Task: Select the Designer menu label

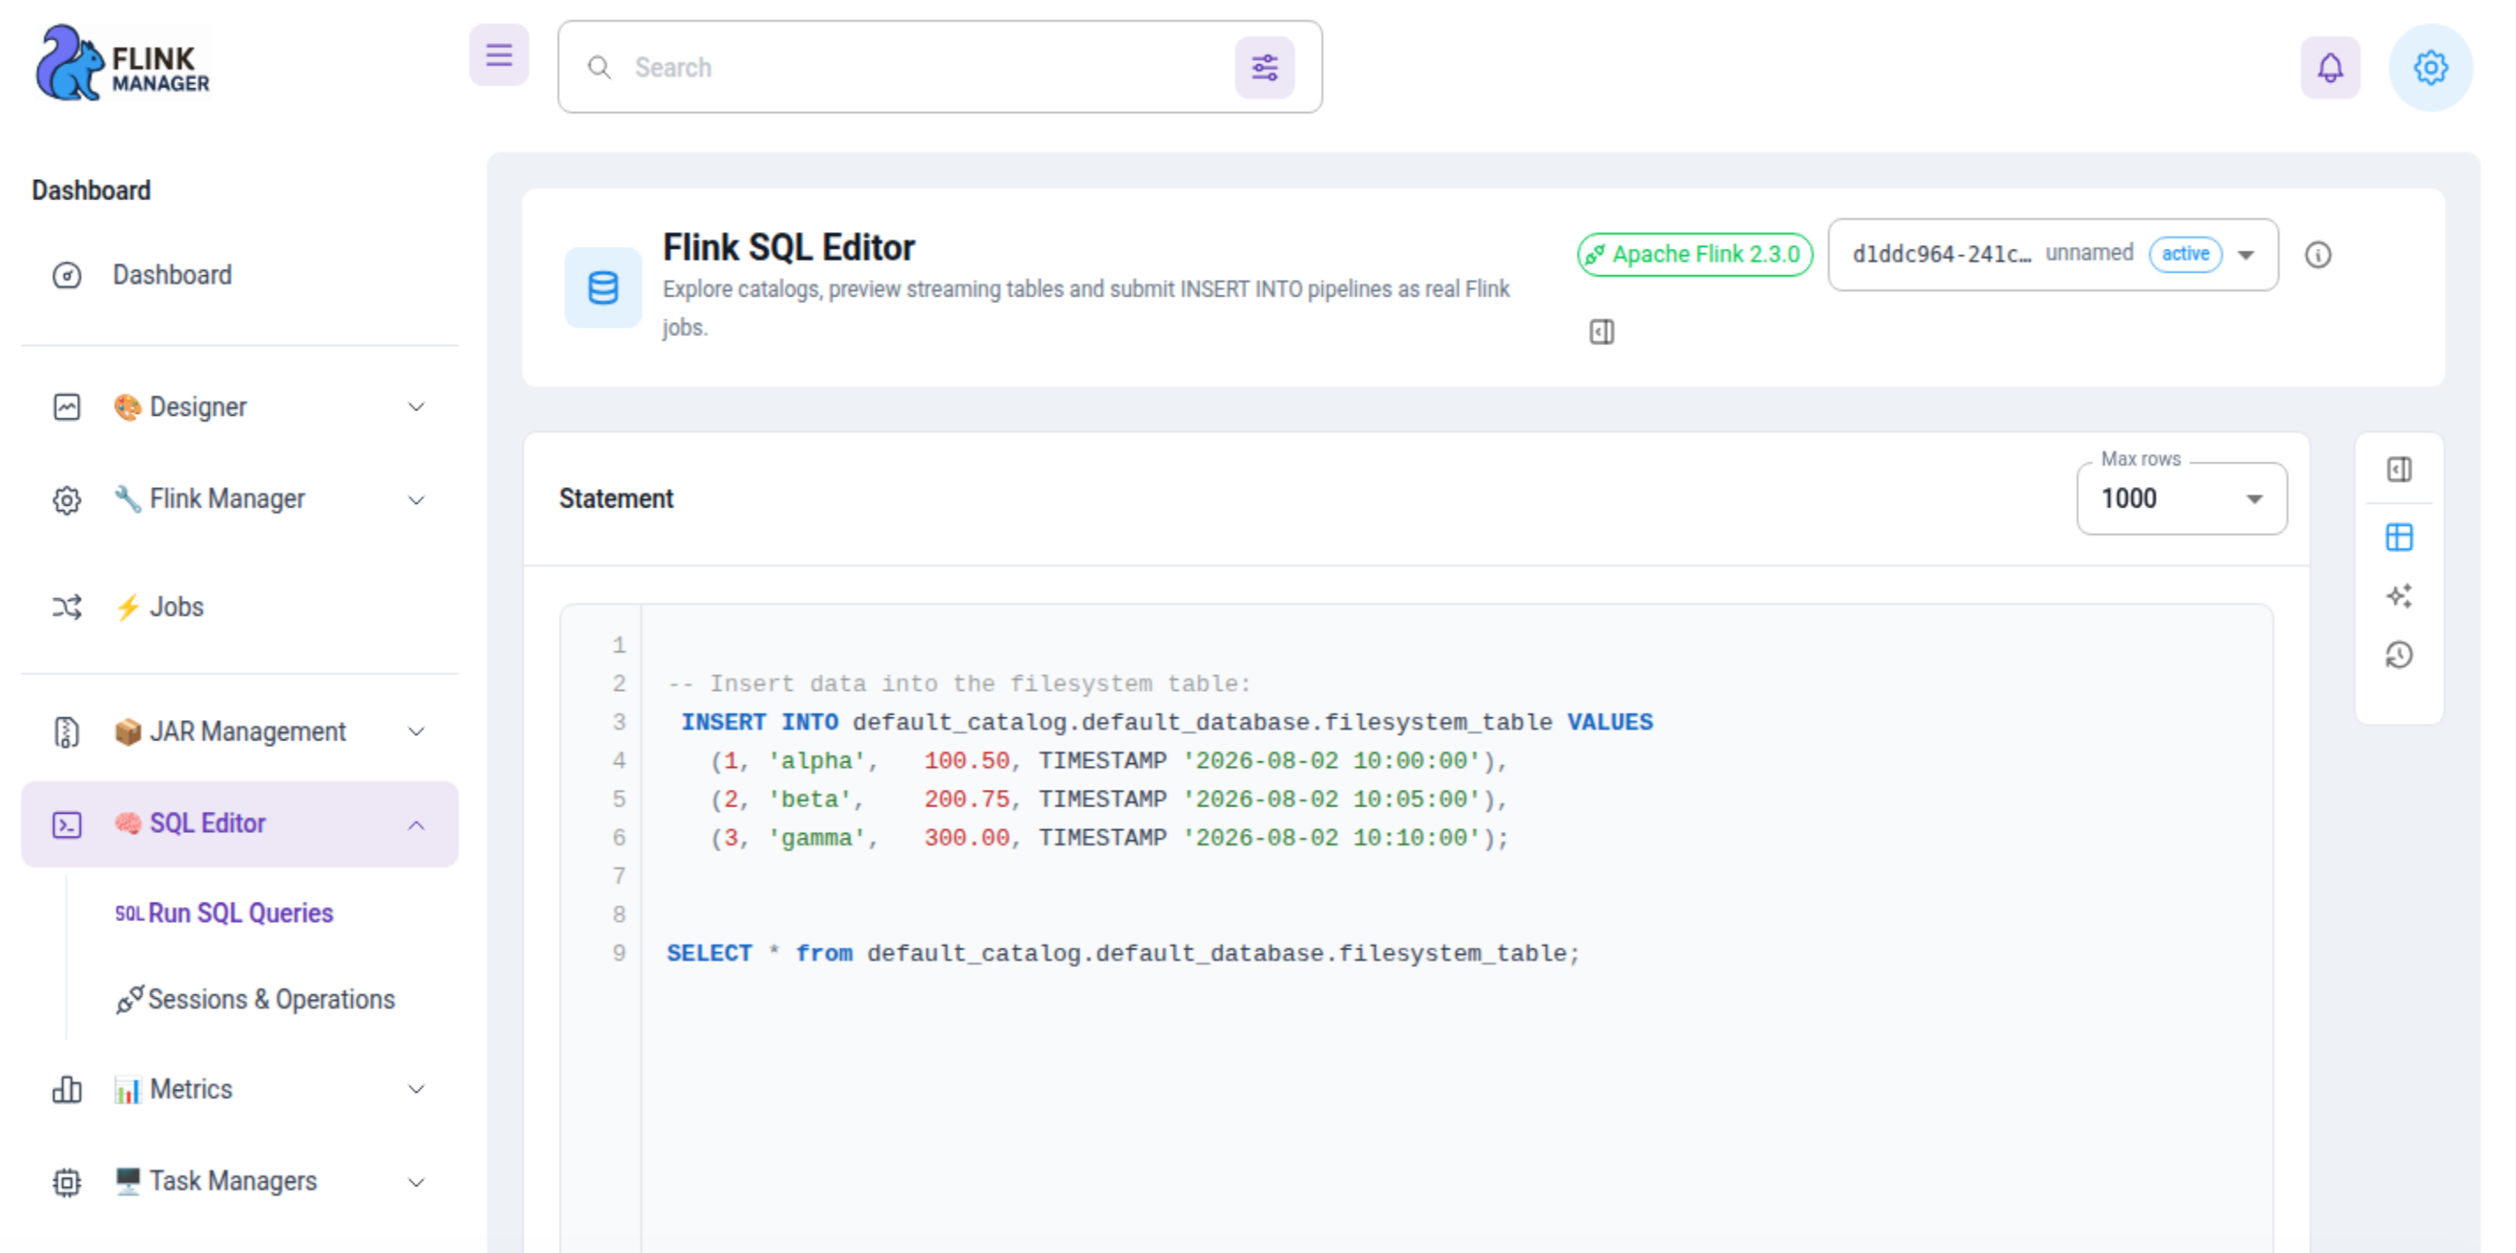Action: click(x=198, y=408)
